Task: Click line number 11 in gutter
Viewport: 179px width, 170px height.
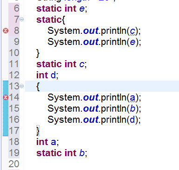Action: [14, 64]
